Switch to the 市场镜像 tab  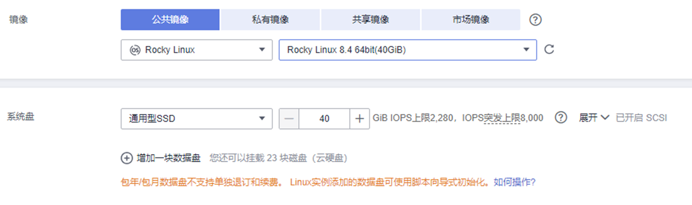click(x=471, y=20)
